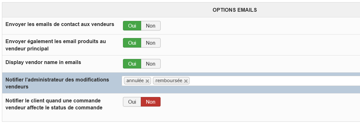
Task: Click label "Display vendor name in emails"
Action: pos(43,62)
